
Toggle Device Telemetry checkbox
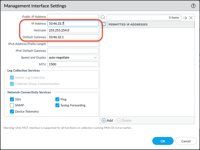12,112
